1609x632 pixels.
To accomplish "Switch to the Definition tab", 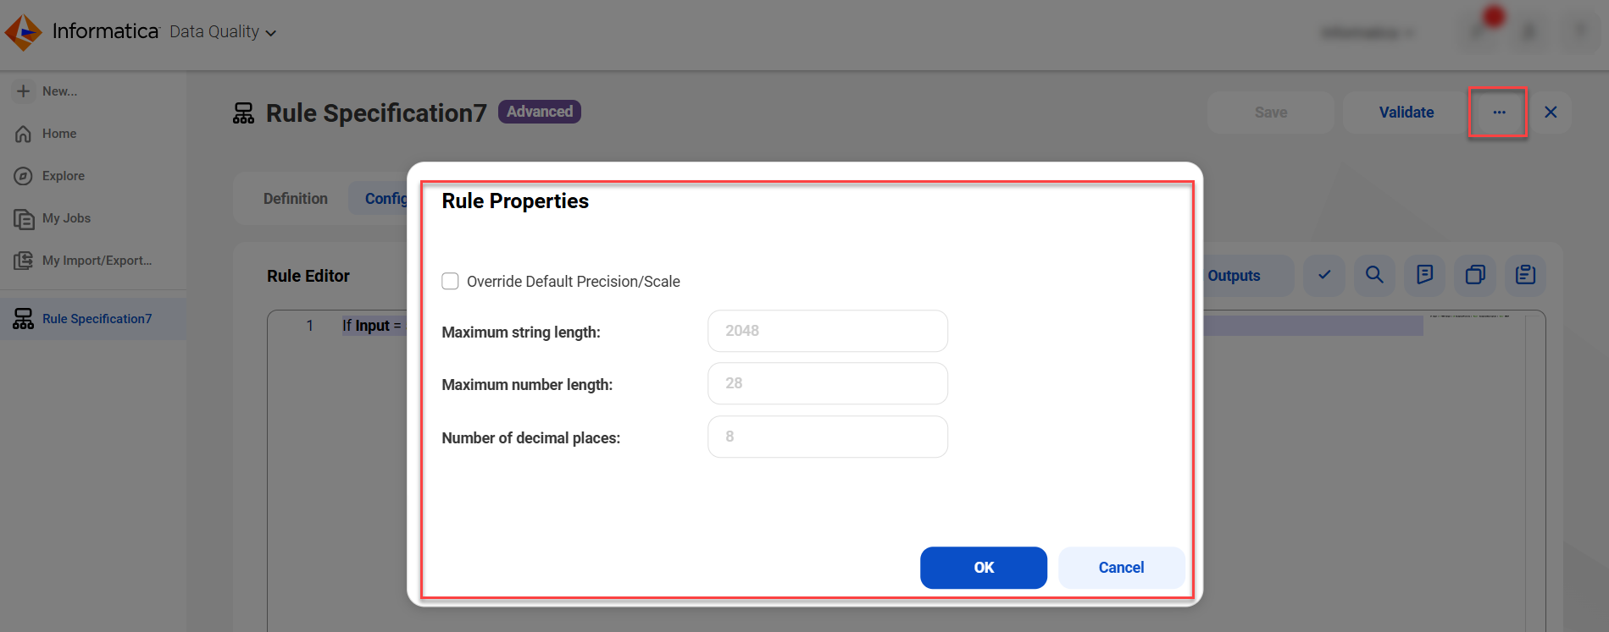I will click(x=295, y=199).
